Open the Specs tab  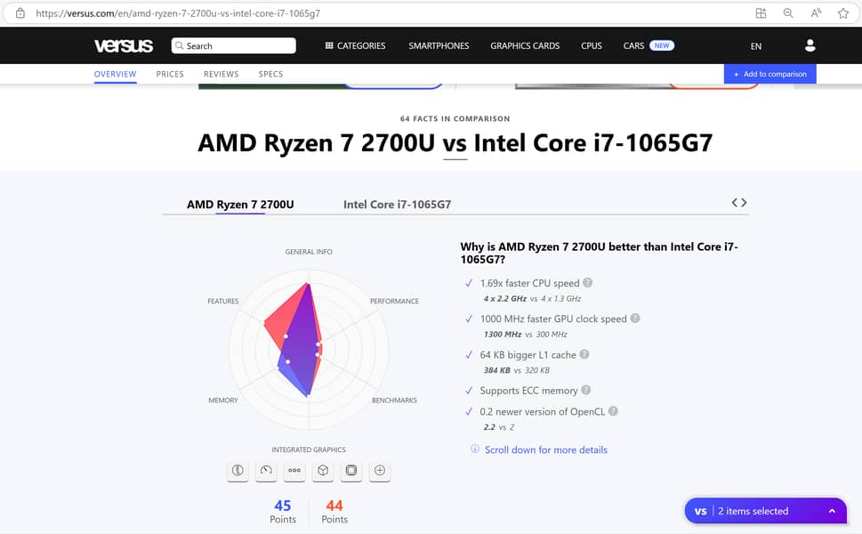click(270, 74)
